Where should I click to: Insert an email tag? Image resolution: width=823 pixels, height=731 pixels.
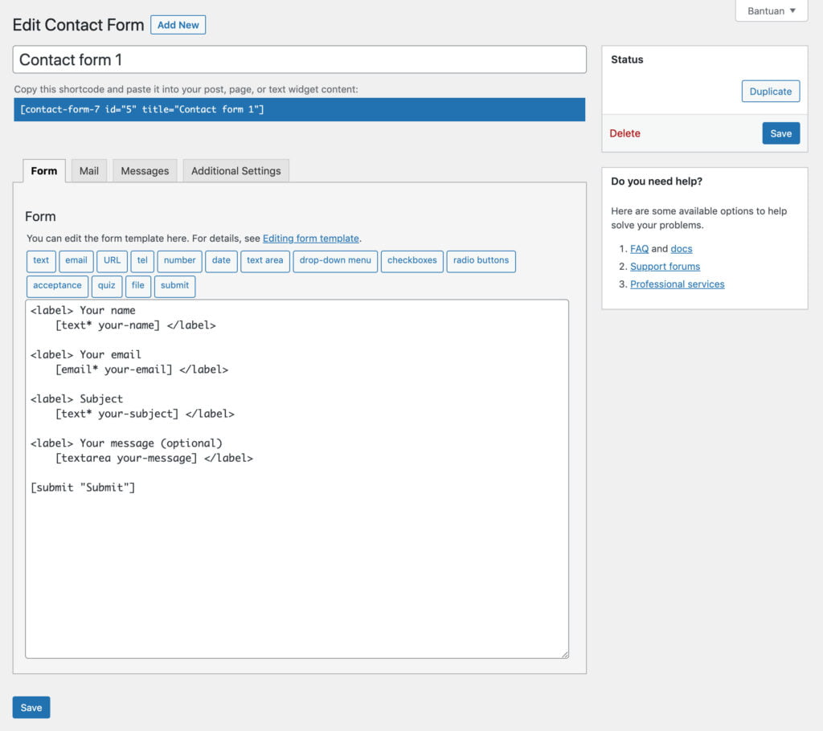click(x=76, y=261)
